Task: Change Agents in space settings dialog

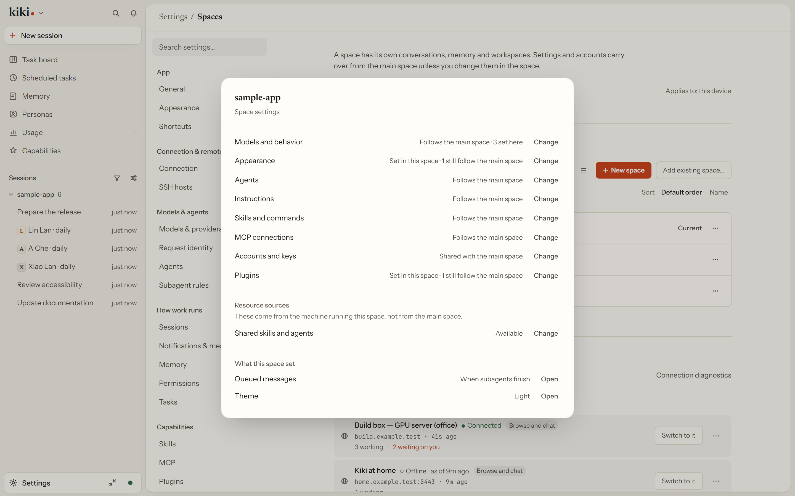Action: click(x=546, y=180)
